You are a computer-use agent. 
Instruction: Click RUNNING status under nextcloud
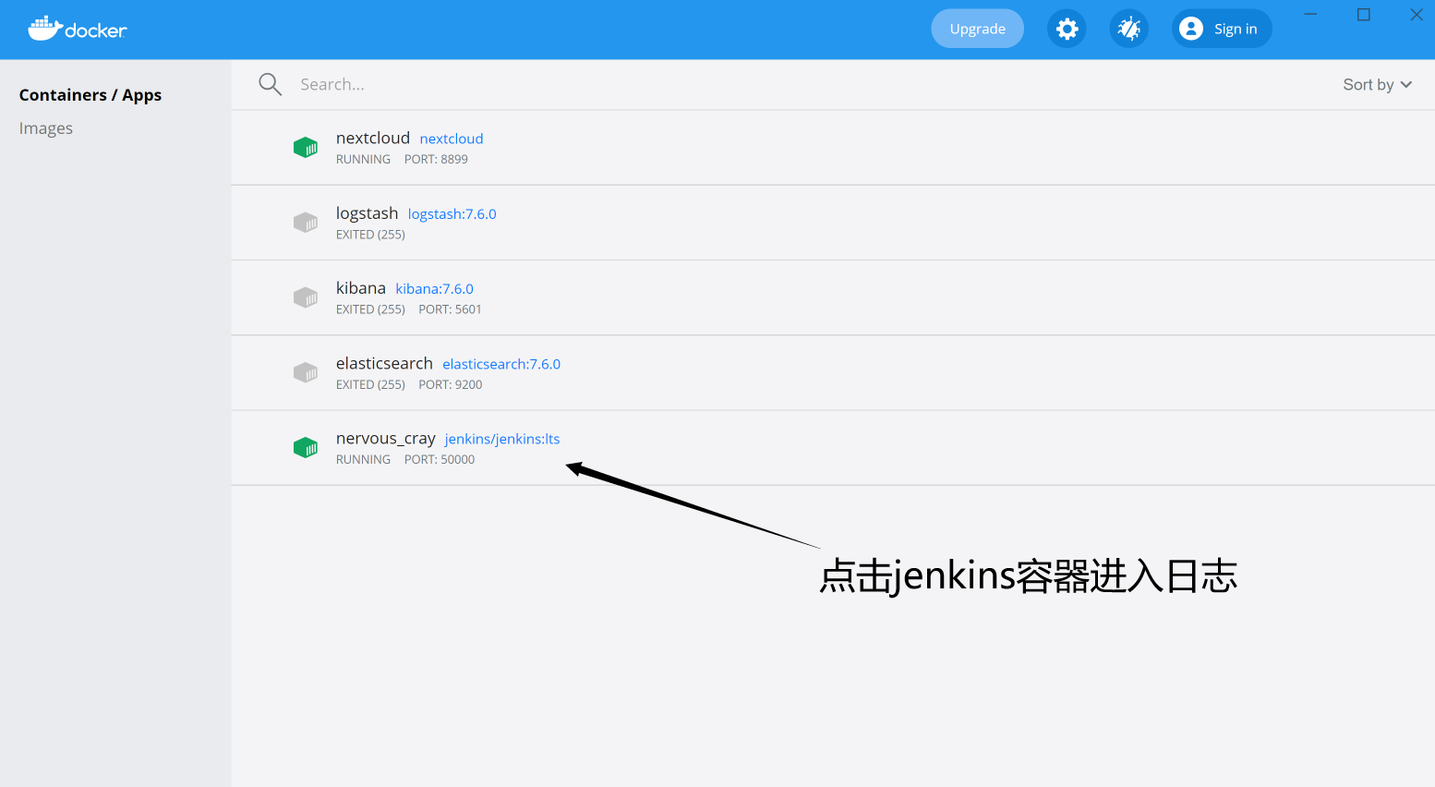(363, 159)
